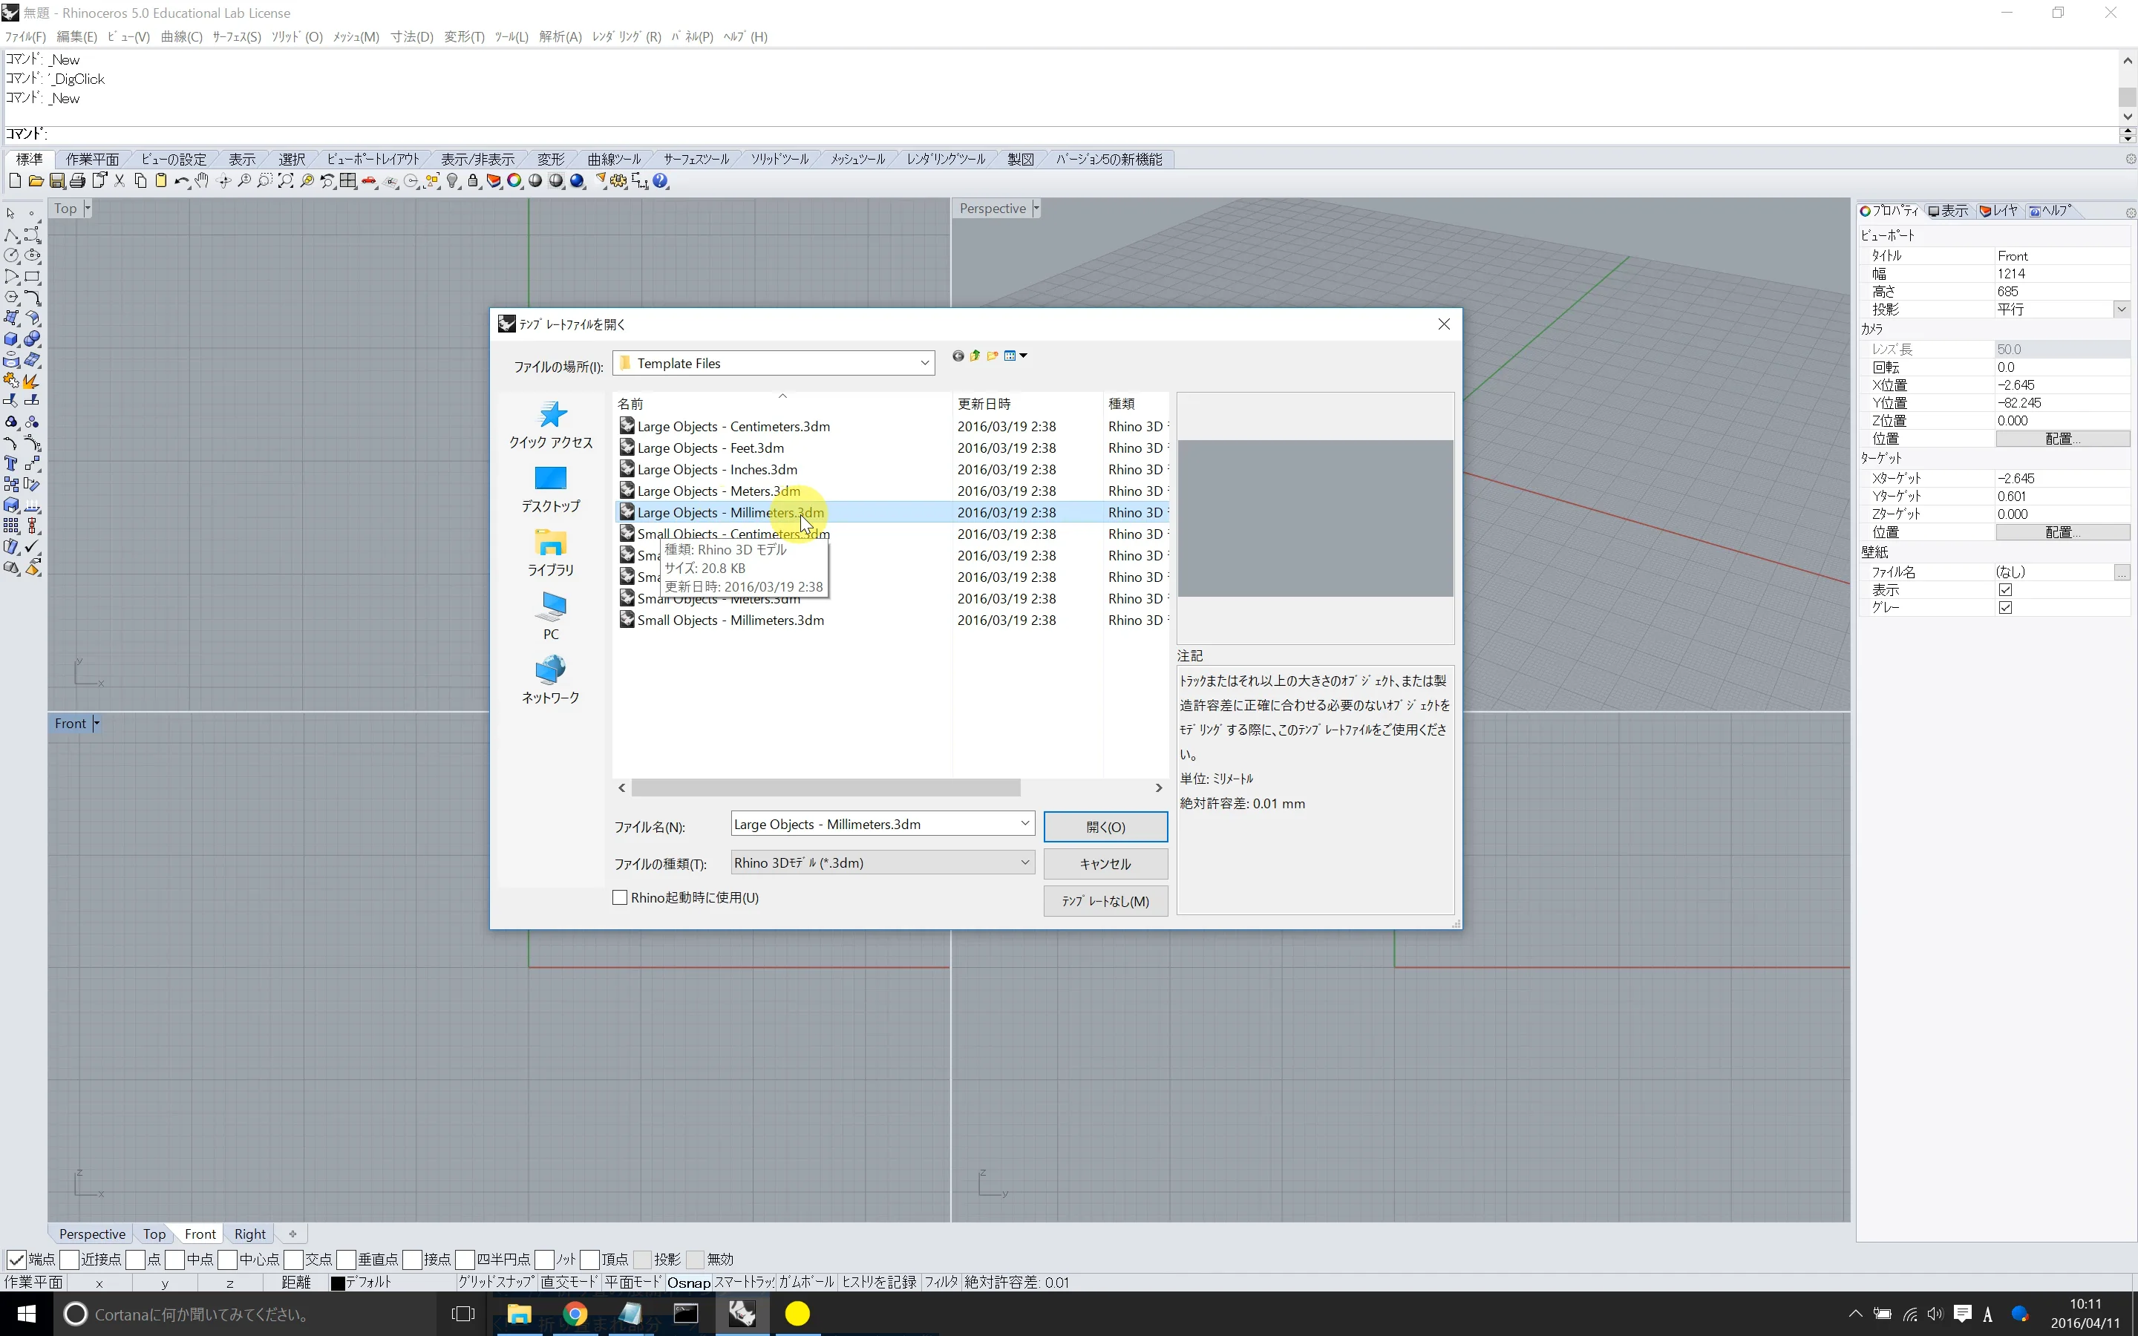Open the options gear icon in toolbar
Image resolution: width=2138 pixels, height=1336 pixels.
[x=618, y=181]
